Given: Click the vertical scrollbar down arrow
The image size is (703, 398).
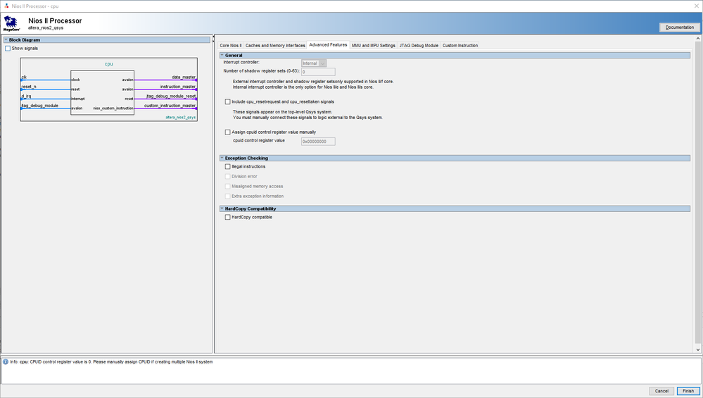Looking at the screenshot, I should pos(697,349).
